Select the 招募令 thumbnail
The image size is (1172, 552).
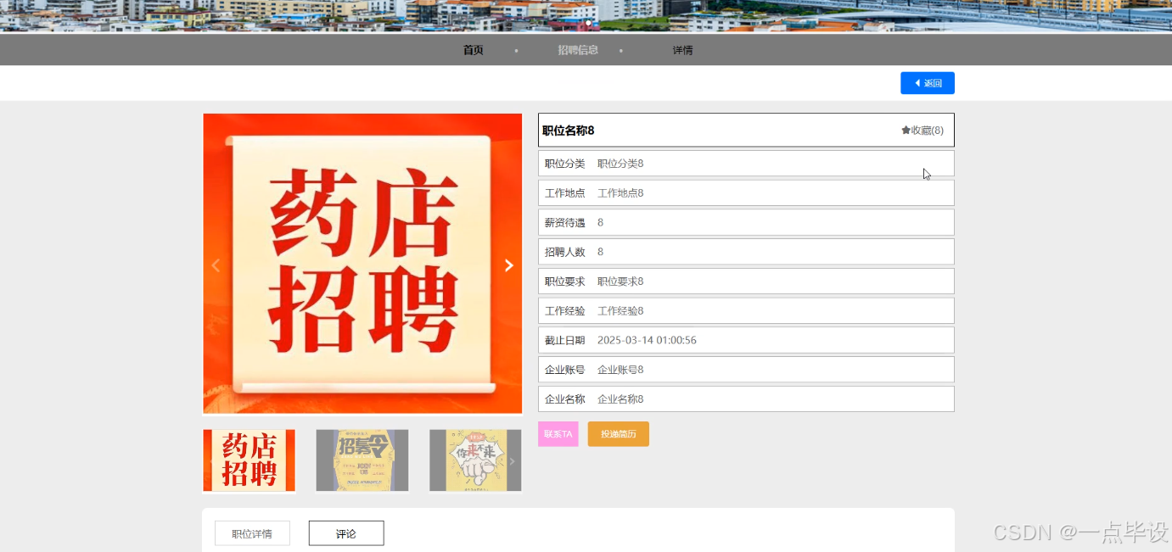(362, 460)
